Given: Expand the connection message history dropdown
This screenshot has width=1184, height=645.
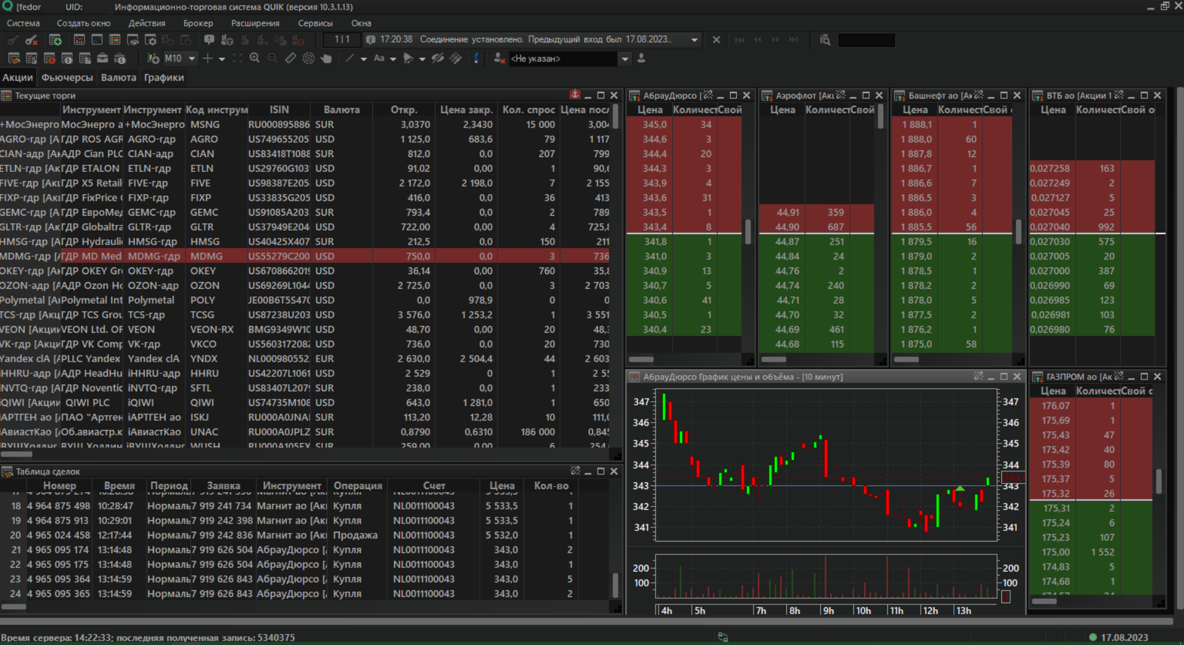Looking at the screenshot, I should 694,39.
